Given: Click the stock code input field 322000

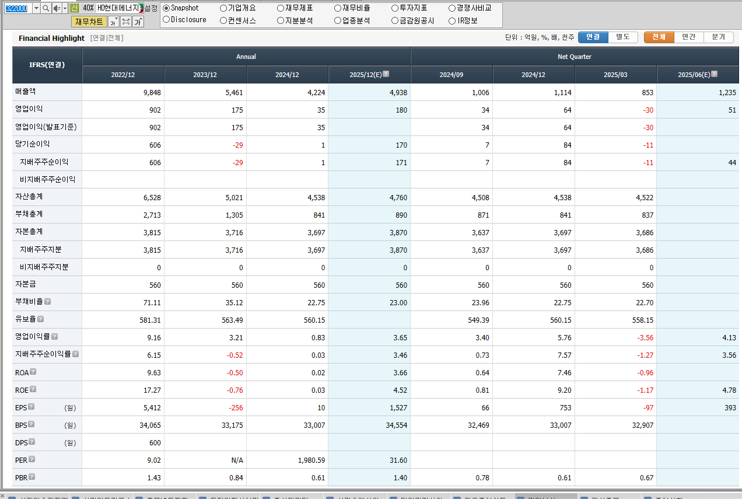Looking at the screenshot, I should (17, 8).
